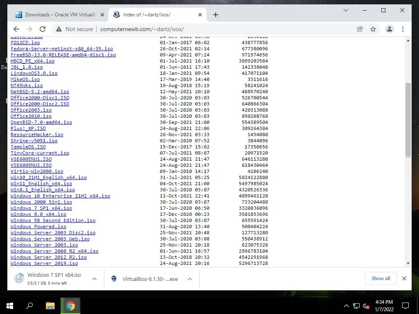Go back to the previous page

coord(16,29)
